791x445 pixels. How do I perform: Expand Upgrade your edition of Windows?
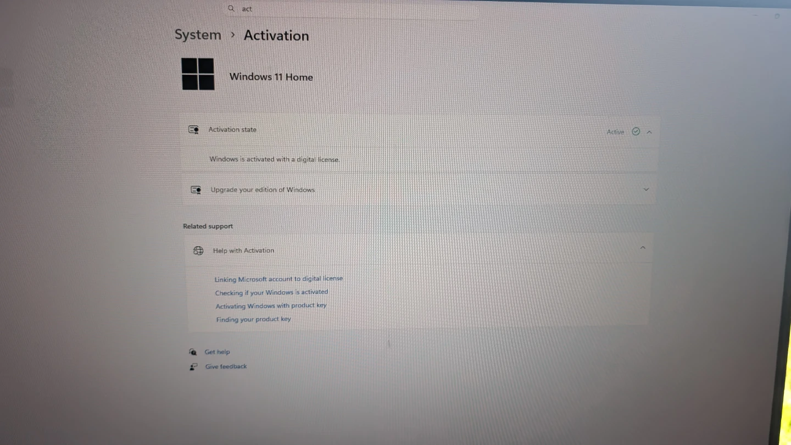coord(646,190)
